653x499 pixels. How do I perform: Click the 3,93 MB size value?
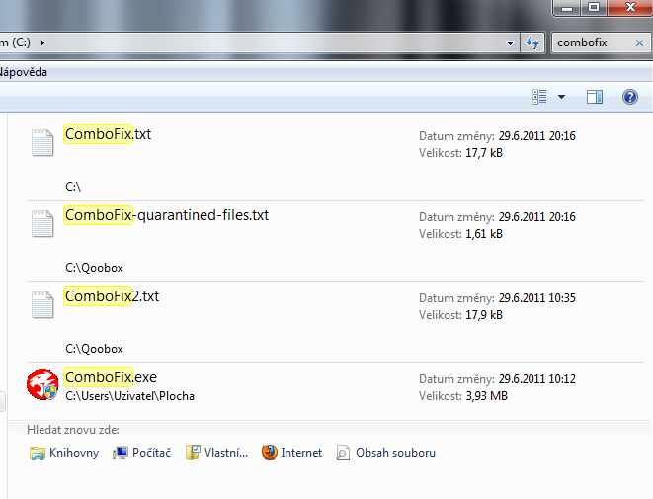(486, 396)
